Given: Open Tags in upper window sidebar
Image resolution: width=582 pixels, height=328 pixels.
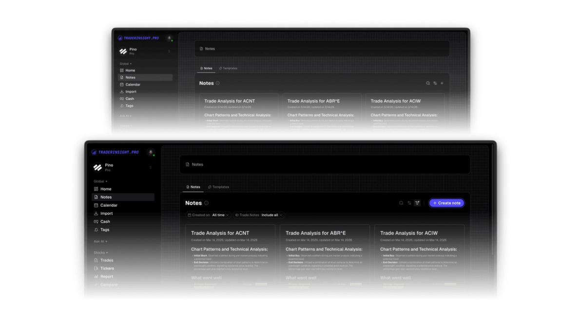Looking at the screenshot, I should 145,105.
